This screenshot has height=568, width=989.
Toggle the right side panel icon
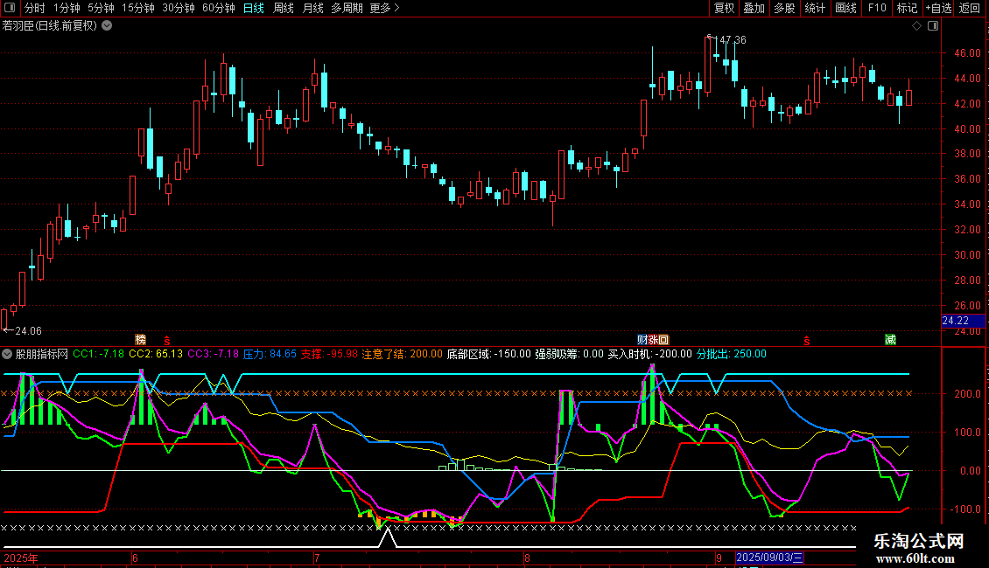(933, 26)
